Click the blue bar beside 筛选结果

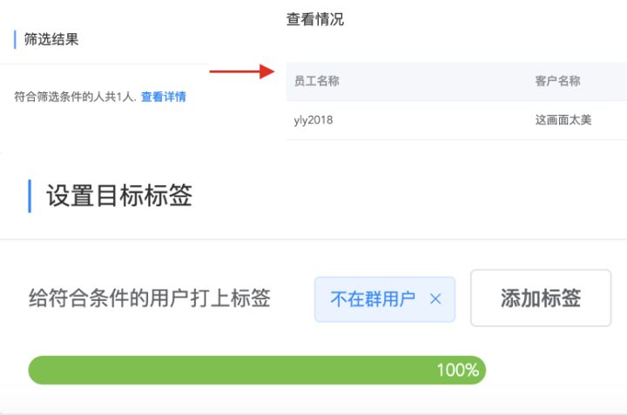[x=15, y=39]
